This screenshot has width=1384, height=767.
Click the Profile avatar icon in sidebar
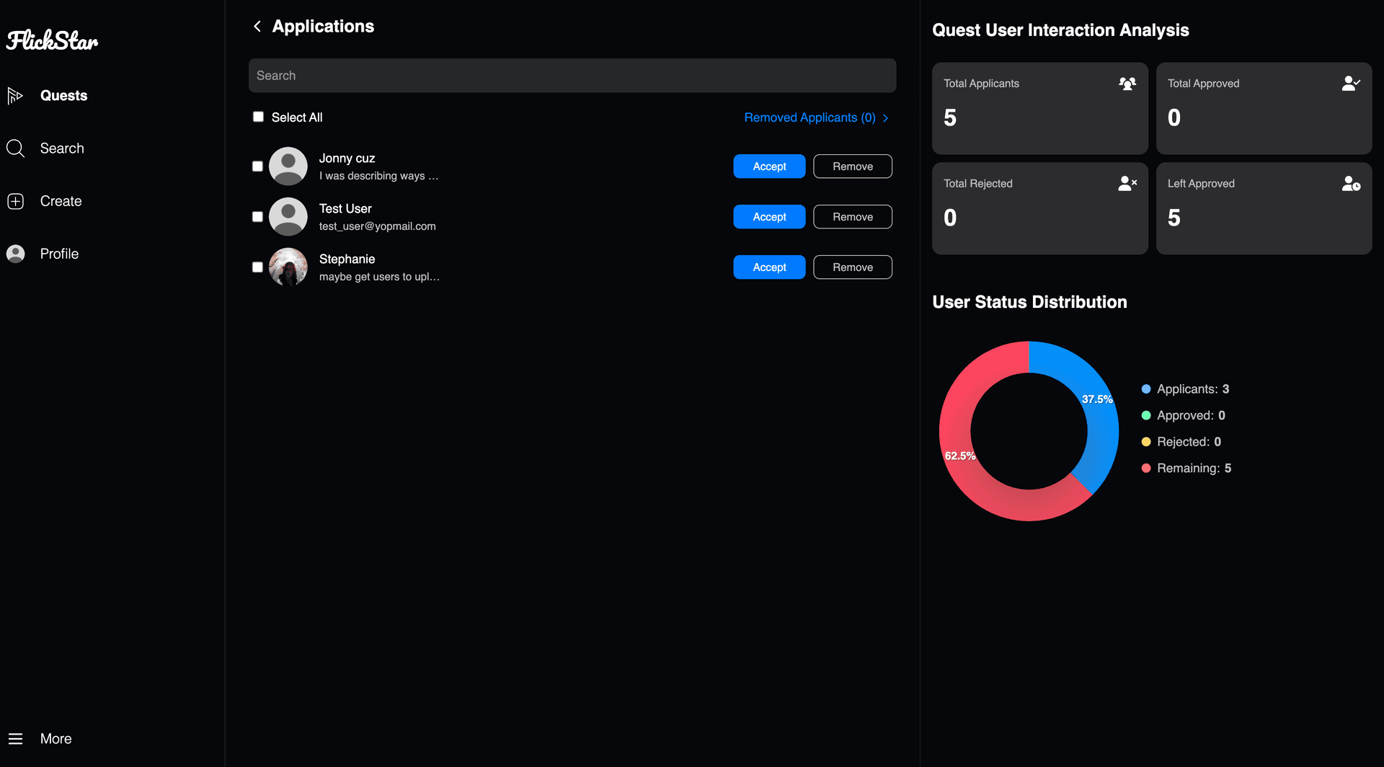tap(15, 254)
